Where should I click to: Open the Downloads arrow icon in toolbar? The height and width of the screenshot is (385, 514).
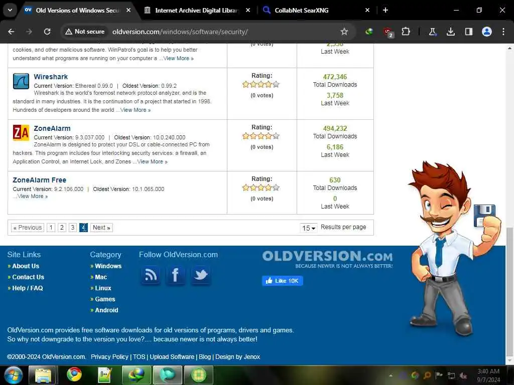point(451,32)
